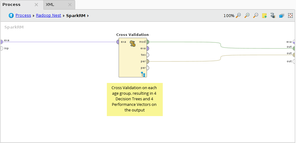Viewport: 296px width, 143px height.
Task: Add a new sticky note
Action: [x=264, y=15]
